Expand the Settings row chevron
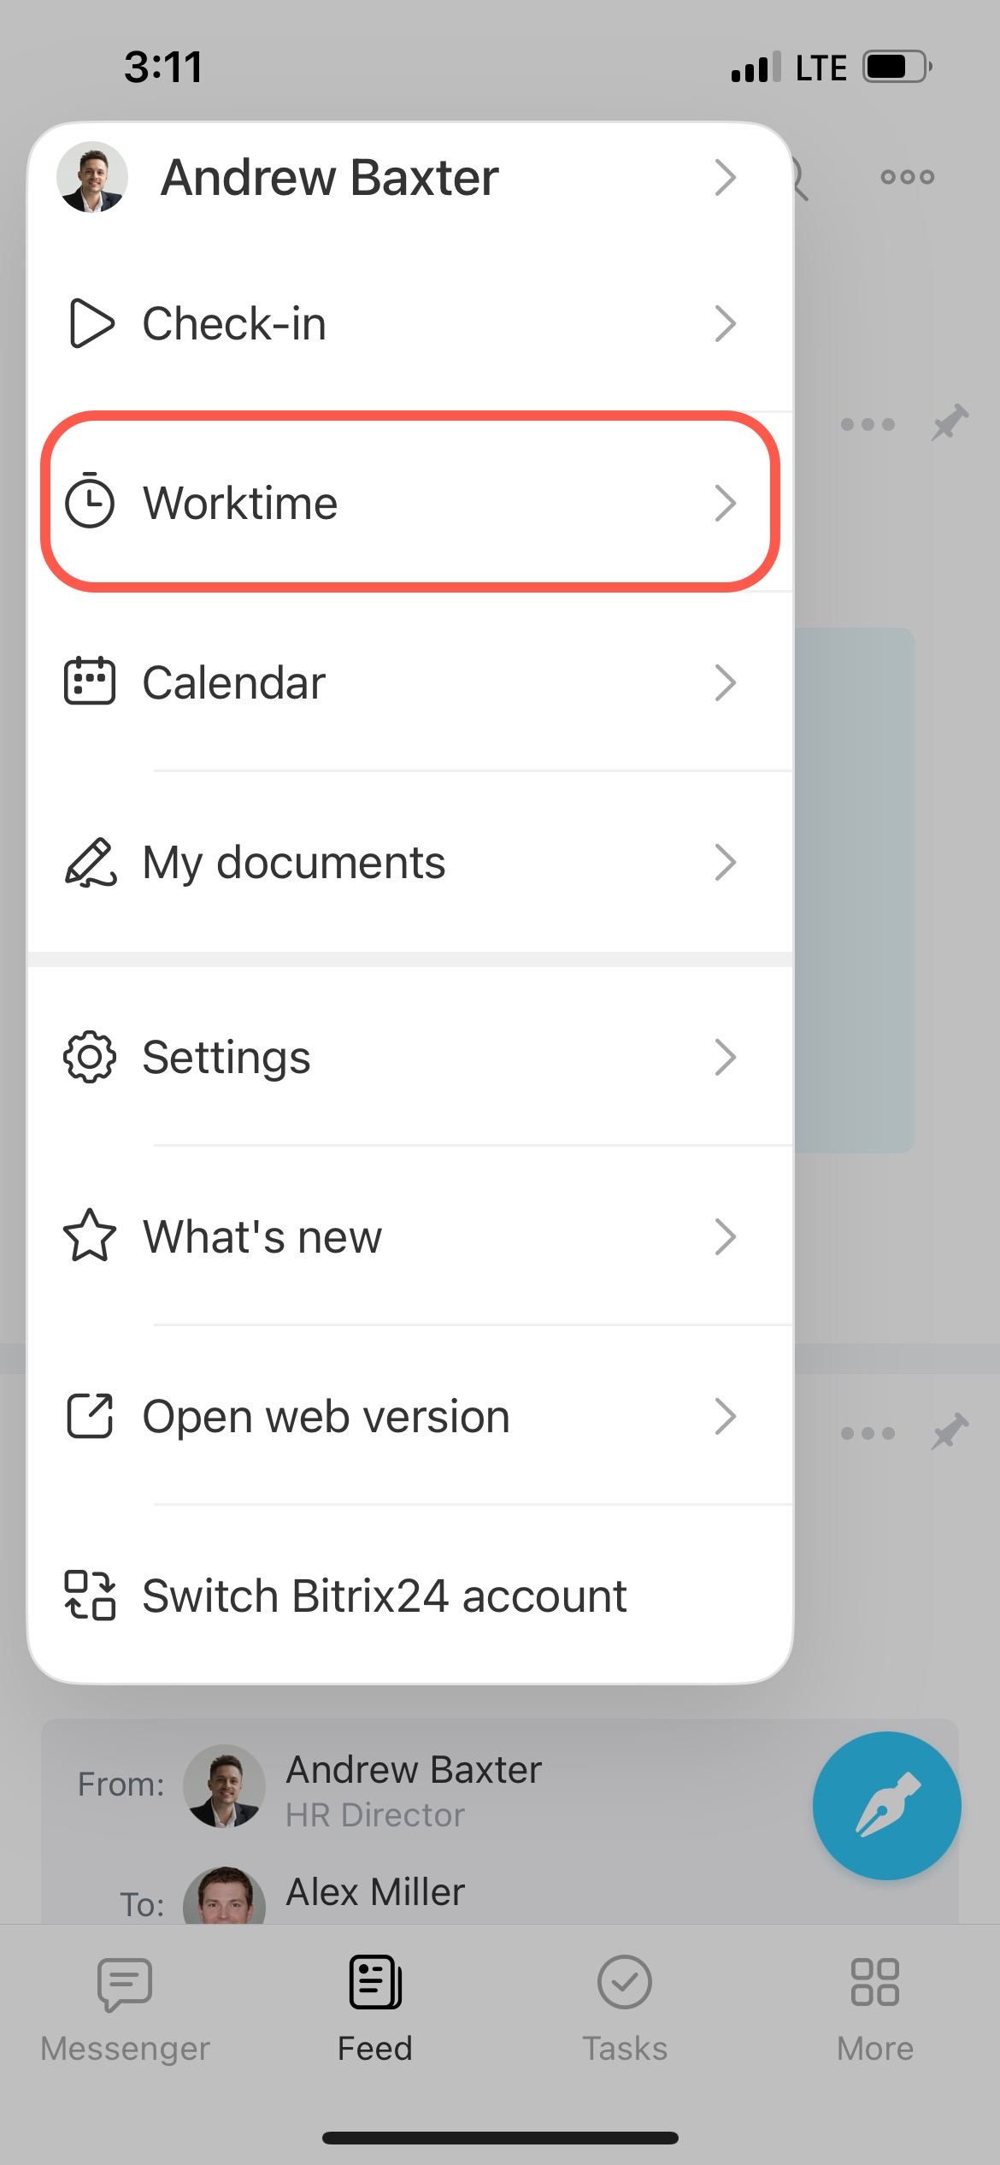 pyautogui.click(x=725, y=1058)
